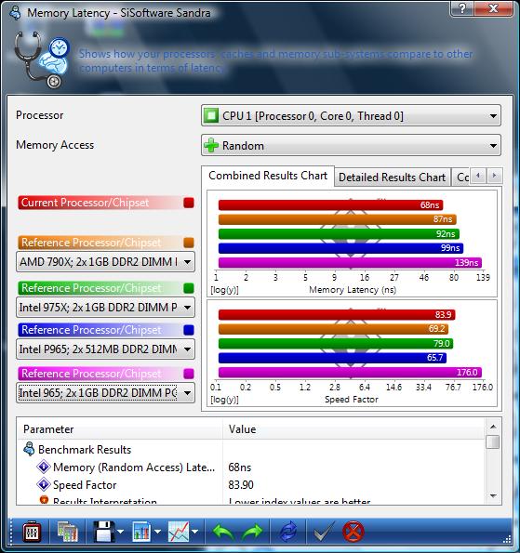The height and width of the screenshot is (553, 520).
Task: Click the red cancel X icon
Action: (x=353, y=532)
